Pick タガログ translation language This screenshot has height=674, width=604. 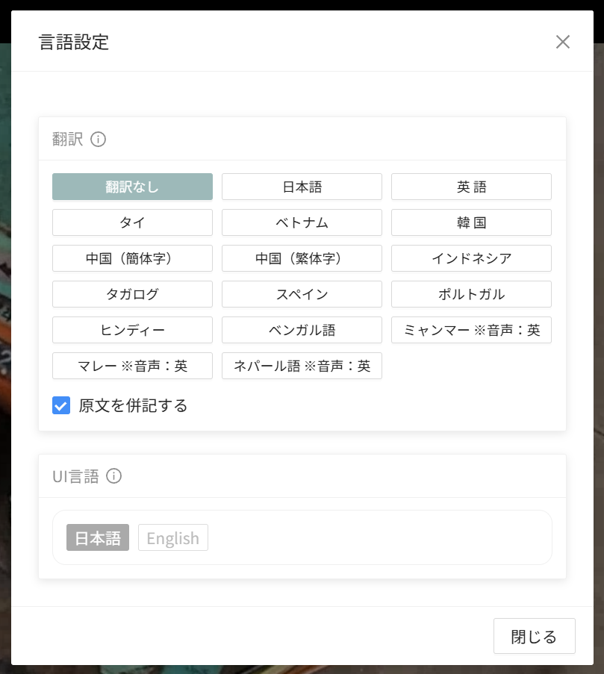coord(132,294)
